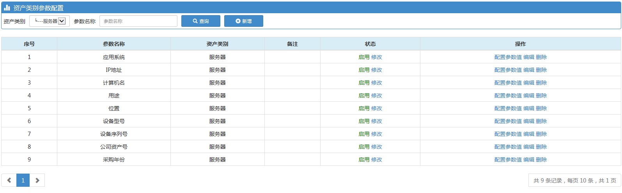The height and width of the screenshot is (193, 622).
Task: Go to the previous page arrow
Action: (9, 180)
